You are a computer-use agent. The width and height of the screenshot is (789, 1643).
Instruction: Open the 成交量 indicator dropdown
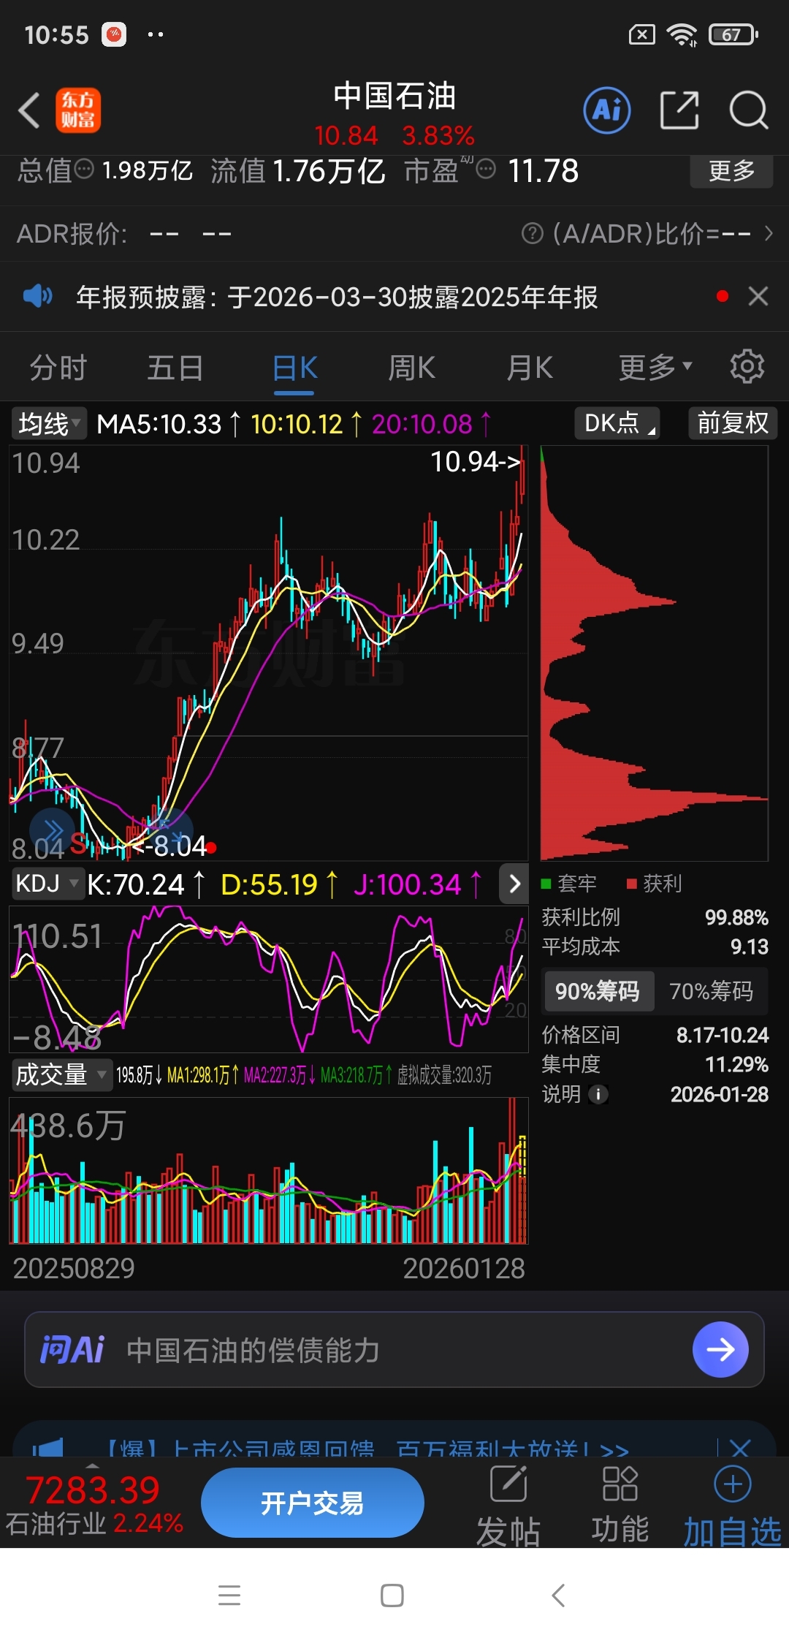click(62, 1074)
